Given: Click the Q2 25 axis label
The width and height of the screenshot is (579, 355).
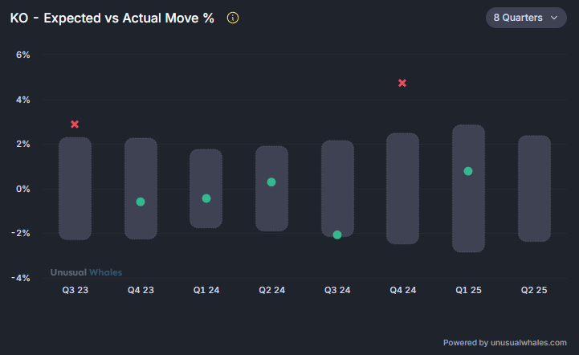Looking at the screenshot, I should coord(534,290).
